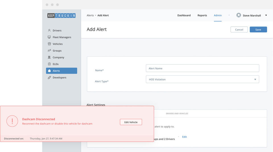This screenshot has width=273, height=152.
Task: Click the Alert Settings heading
Action: (96, 105)
